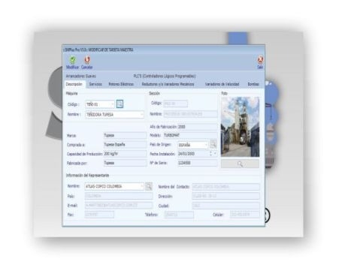Screen dimensions: 342x274
Task: Open Fecha Instalación date picker arrow
Action: 215,154
